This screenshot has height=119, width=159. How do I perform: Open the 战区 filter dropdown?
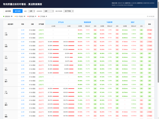[31, 11]
